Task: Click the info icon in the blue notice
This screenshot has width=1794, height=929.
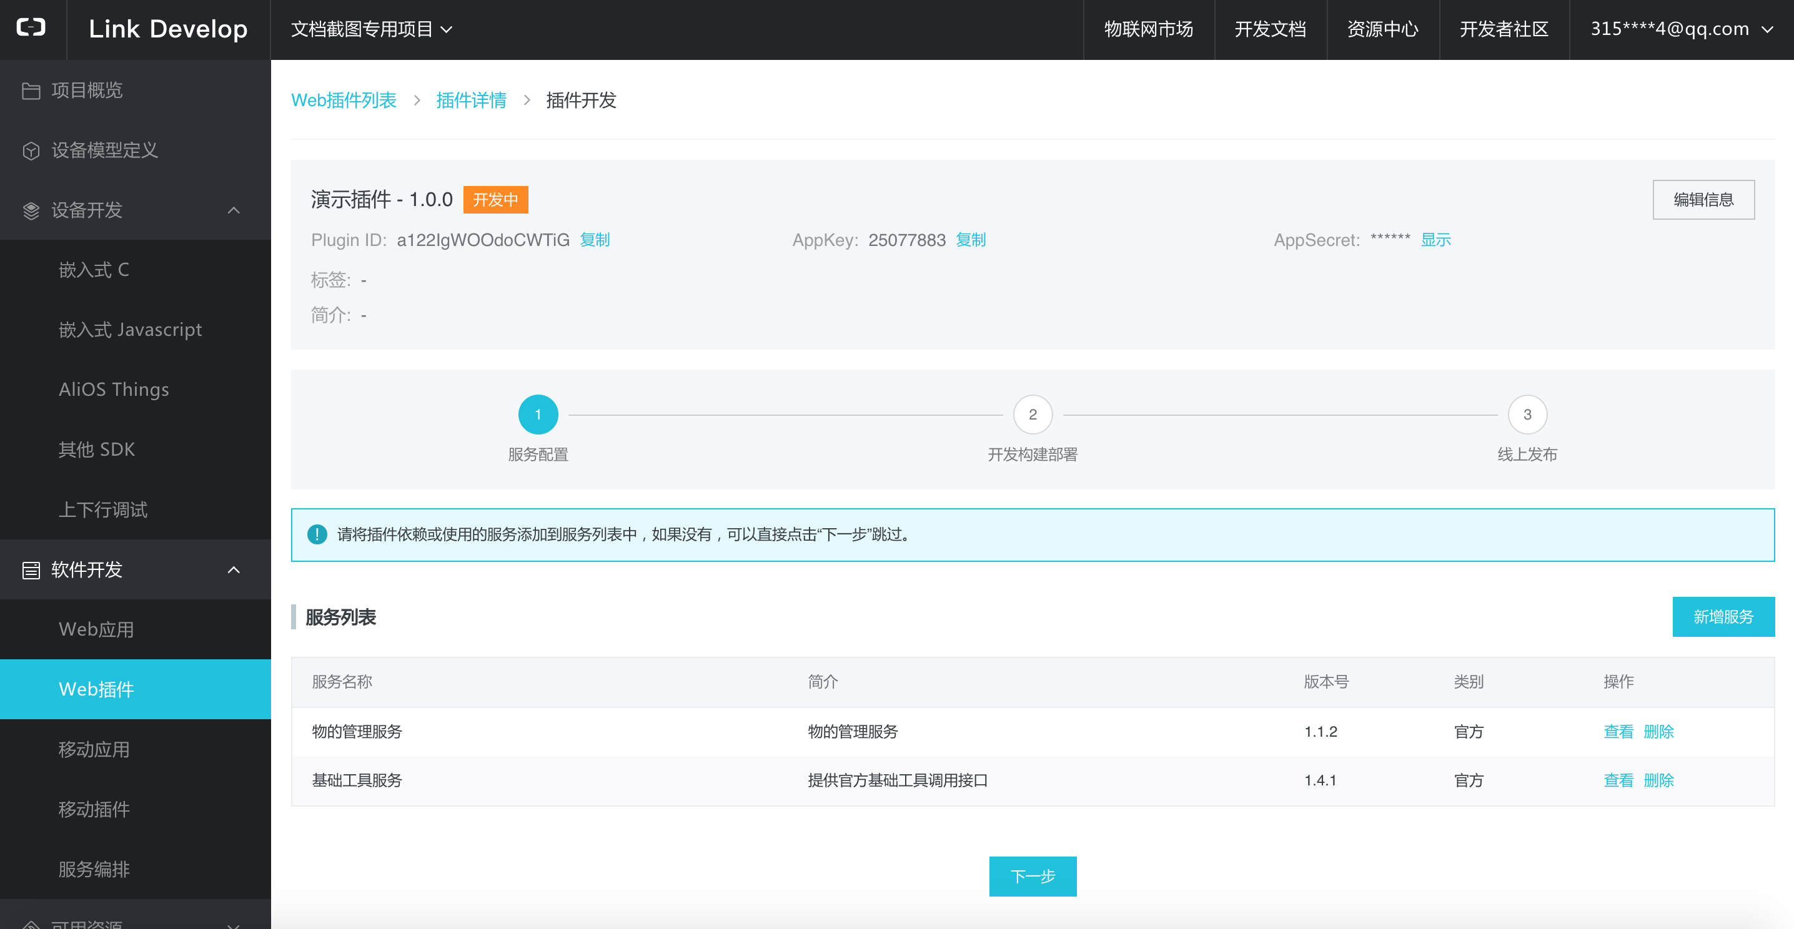Action: pos(317,534)
